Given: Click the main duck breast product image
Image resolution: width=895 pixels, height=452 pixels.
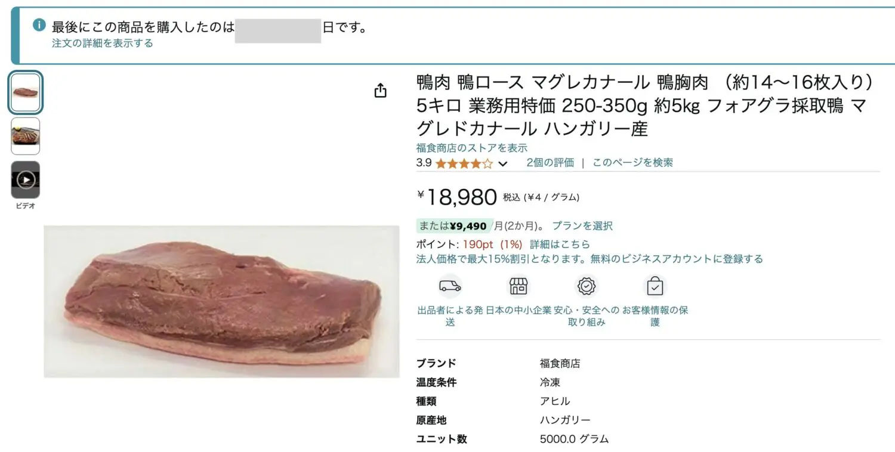Looking at the screenshot, I should tap(221, 301).
